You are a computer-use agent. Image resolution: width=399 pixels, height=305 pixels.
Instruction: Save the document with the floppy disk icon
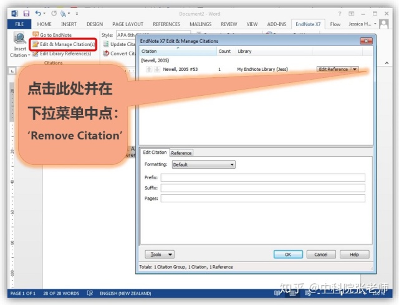pyautogui.click(x=26, y=14)
